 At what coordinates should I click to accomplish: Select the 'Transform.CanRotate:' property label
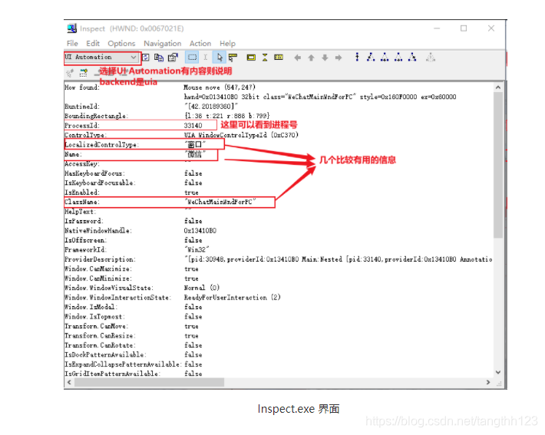click(100, 345)
